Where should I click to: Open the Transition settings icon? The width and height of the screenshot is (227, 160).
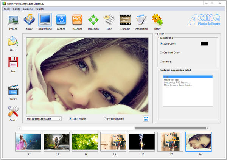tap(93, 20)
